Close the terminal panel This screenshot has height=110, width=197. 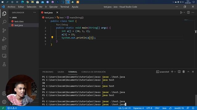point(193,72)
